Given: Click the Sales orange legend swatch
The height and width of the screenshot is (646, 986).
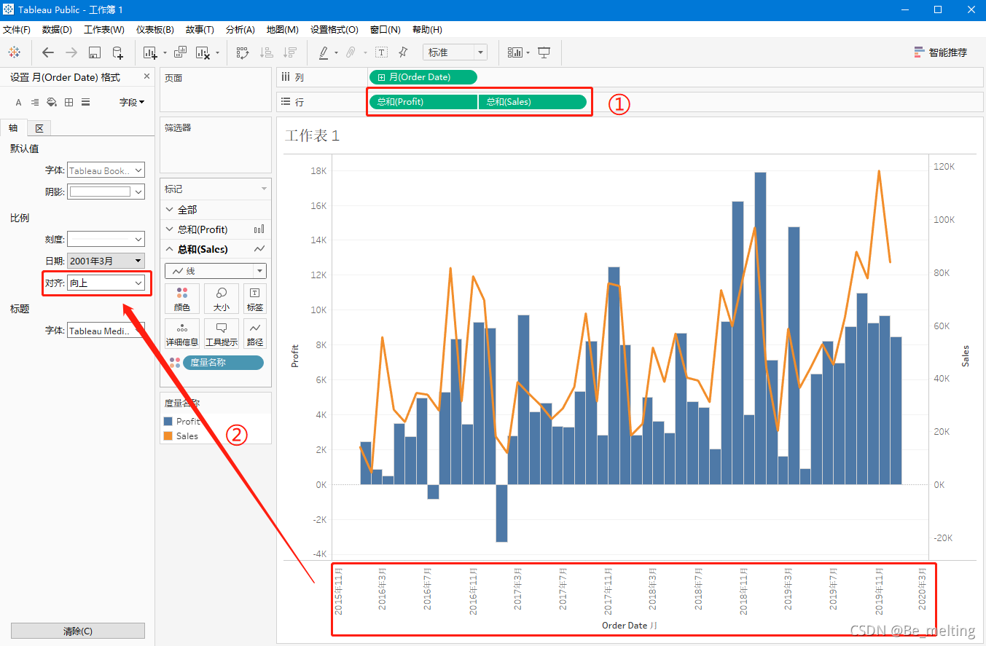Looking at the screenshot, I should (x=168, y=436).
